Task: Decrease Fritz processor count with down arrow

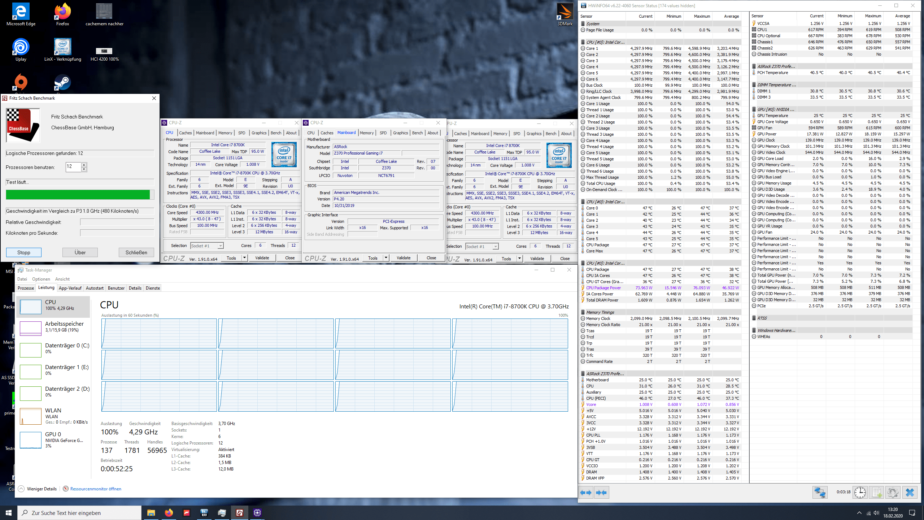Action: (x=84, y=169)
